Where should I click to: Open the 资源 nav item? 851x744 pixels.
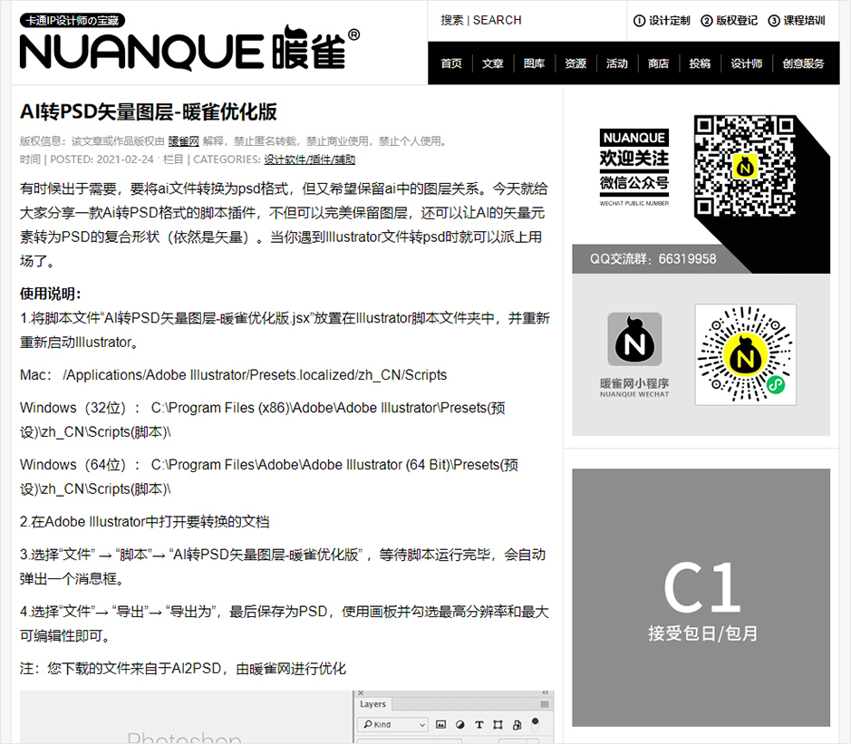(x=575, y=63)
